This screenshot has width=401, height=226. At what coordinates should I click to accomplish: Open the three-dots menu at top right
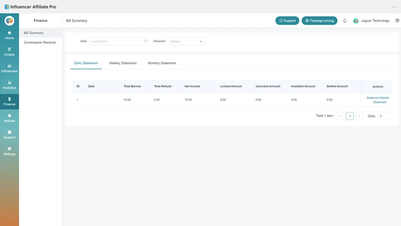(x=394, y=7)
